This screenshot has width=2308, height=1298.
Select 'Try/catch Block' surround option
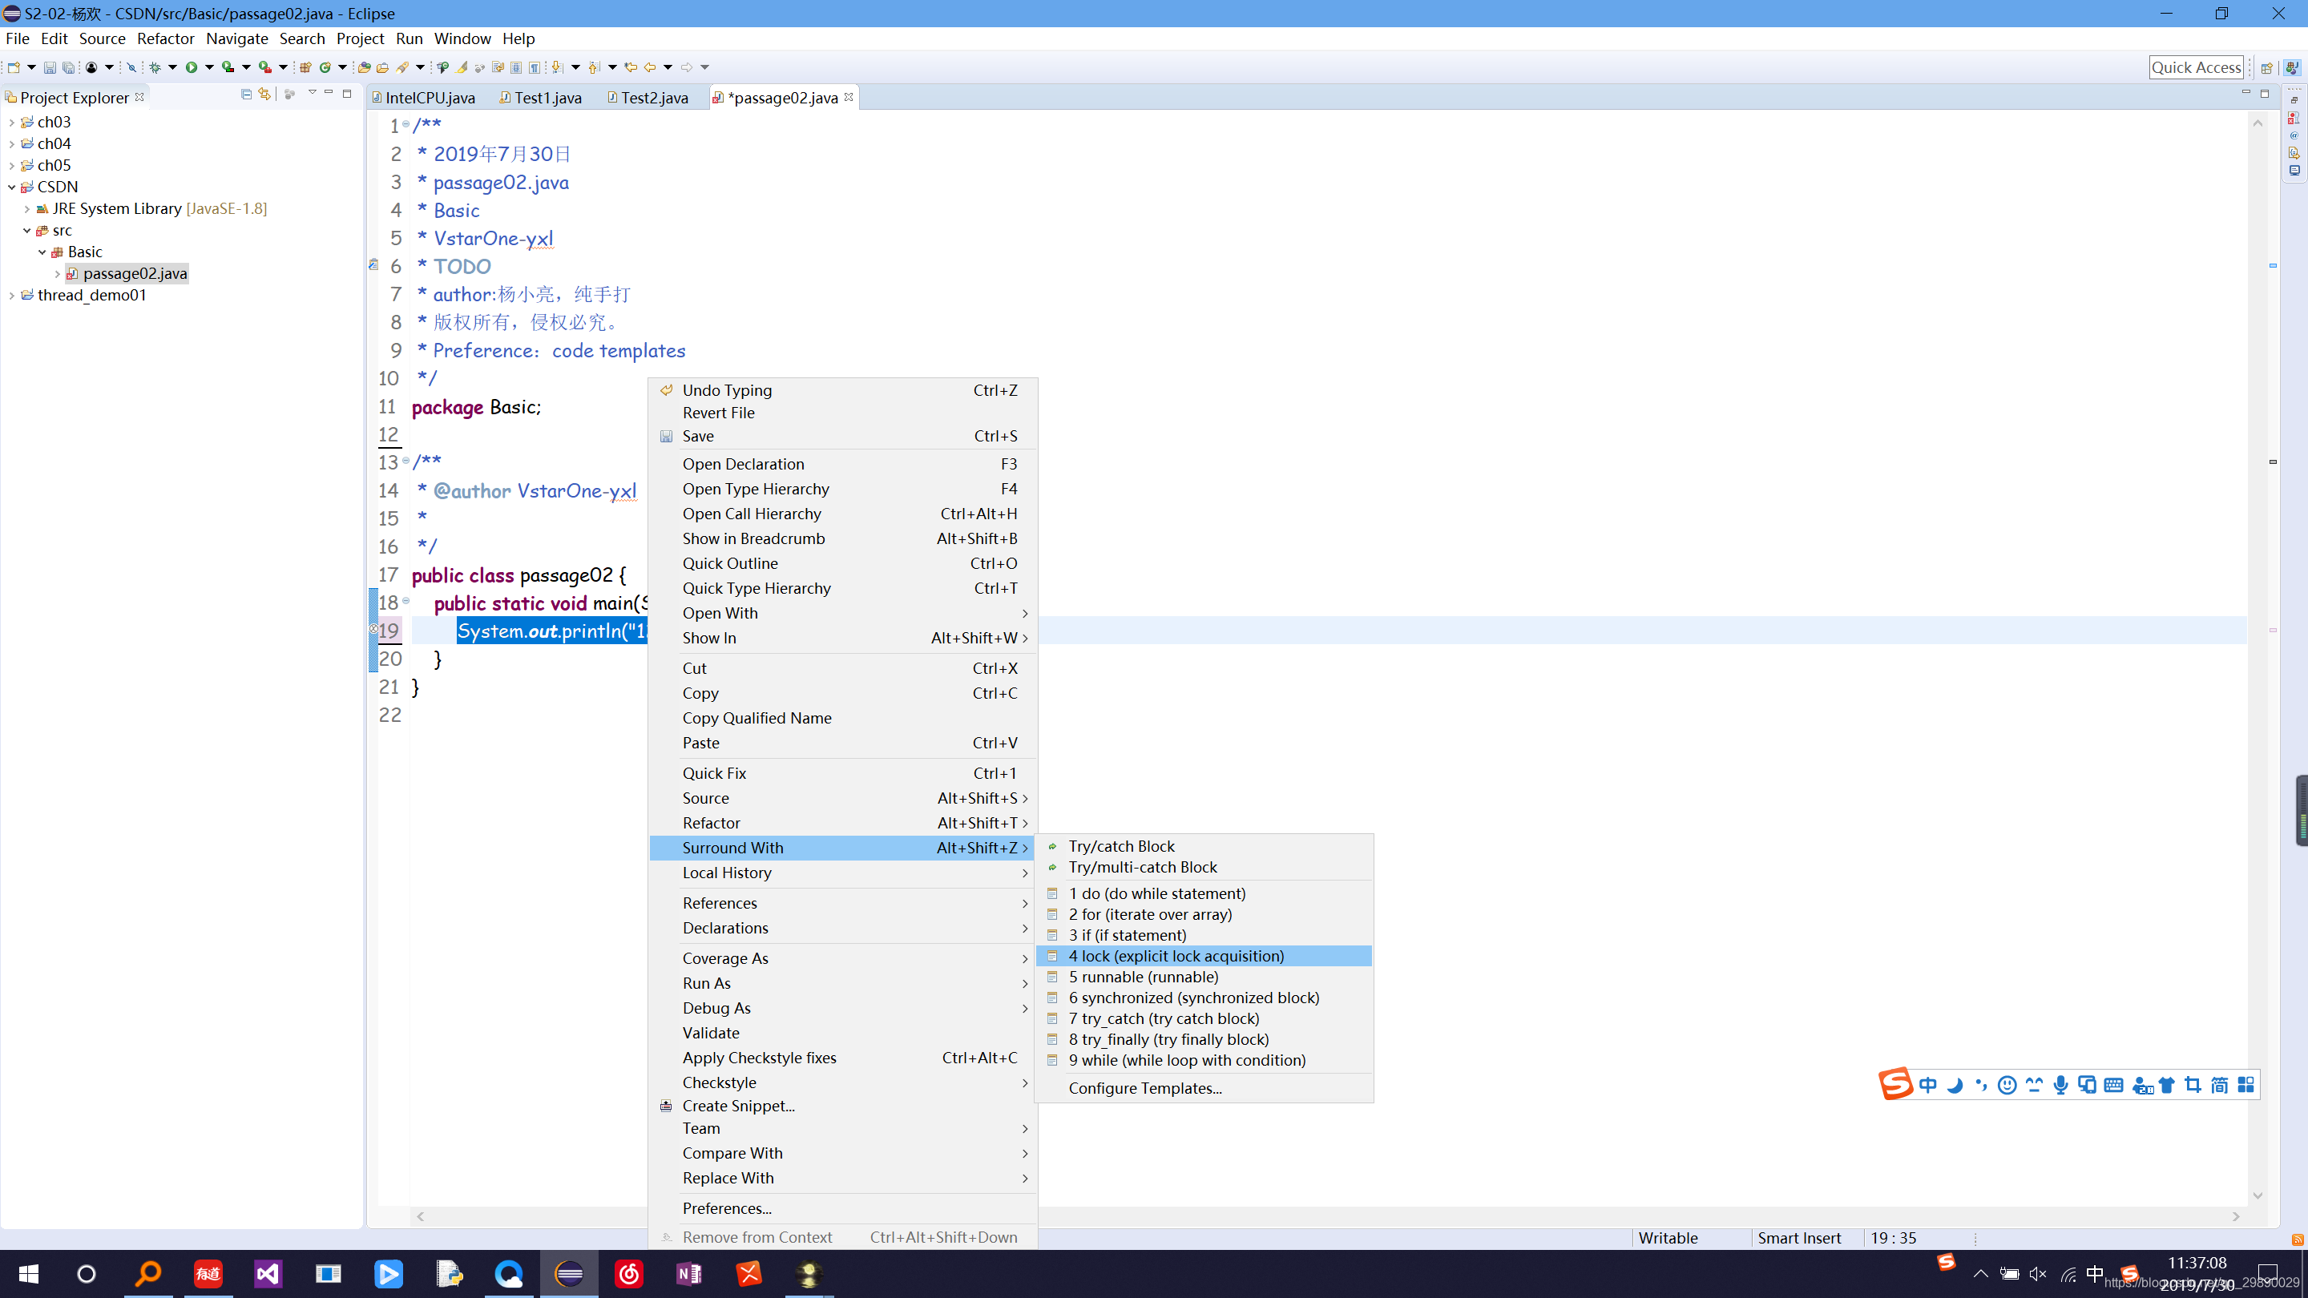pos(1120,845)
